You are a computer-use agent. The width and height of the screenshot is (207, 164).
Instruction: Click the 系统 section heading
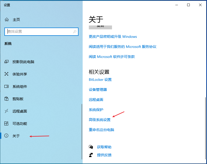point(8,44)
